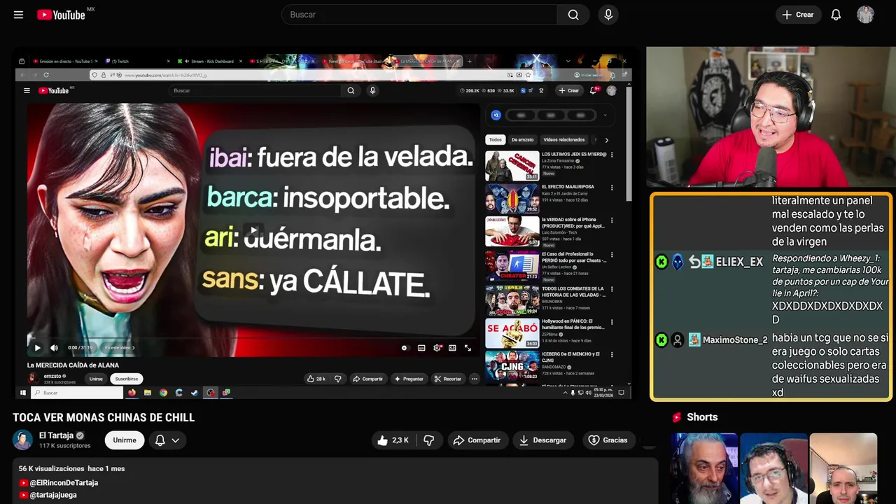Image resolution: width=896 pixels, height=504 pixels.
Task: Click the Recortar clip button
Action: coord(448,379)
